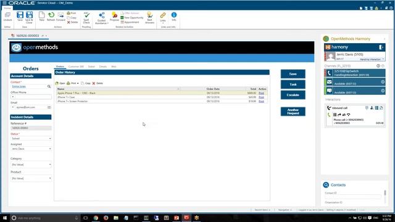Click Print in the Actions ribbon group
The width and height of the screenshot is (395, 222).
coord(72,13)
